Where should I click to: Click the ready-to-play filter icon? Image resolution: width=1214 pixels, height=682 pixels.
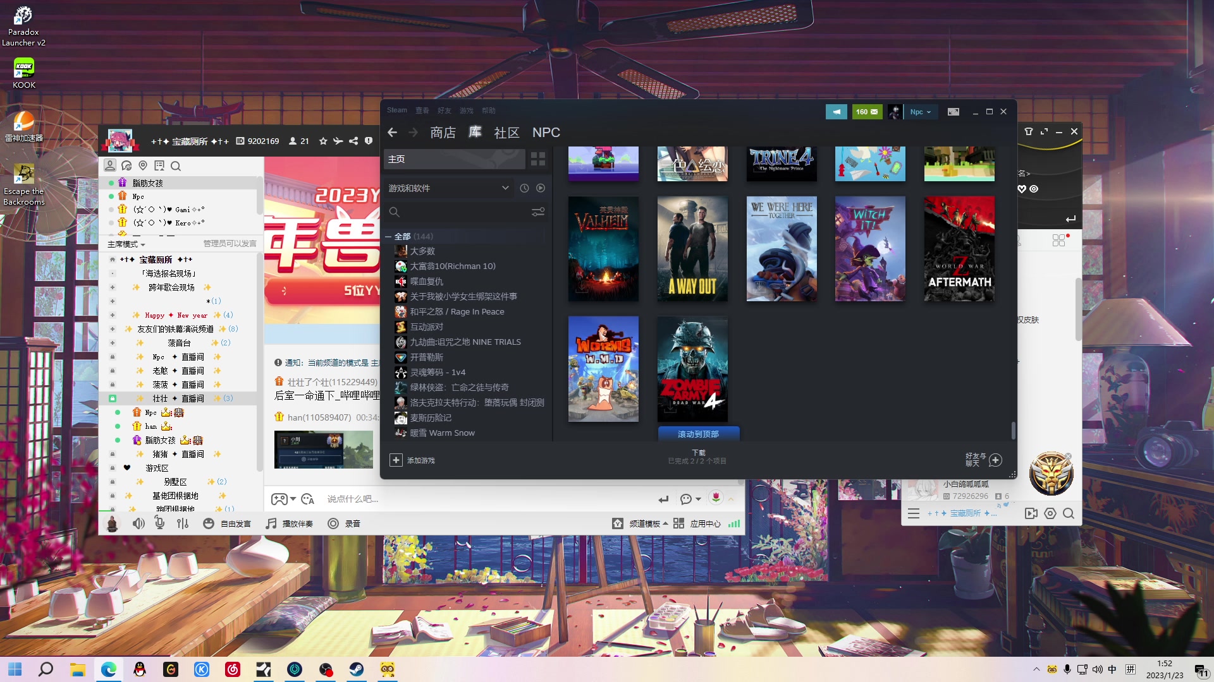click(541, 188)
